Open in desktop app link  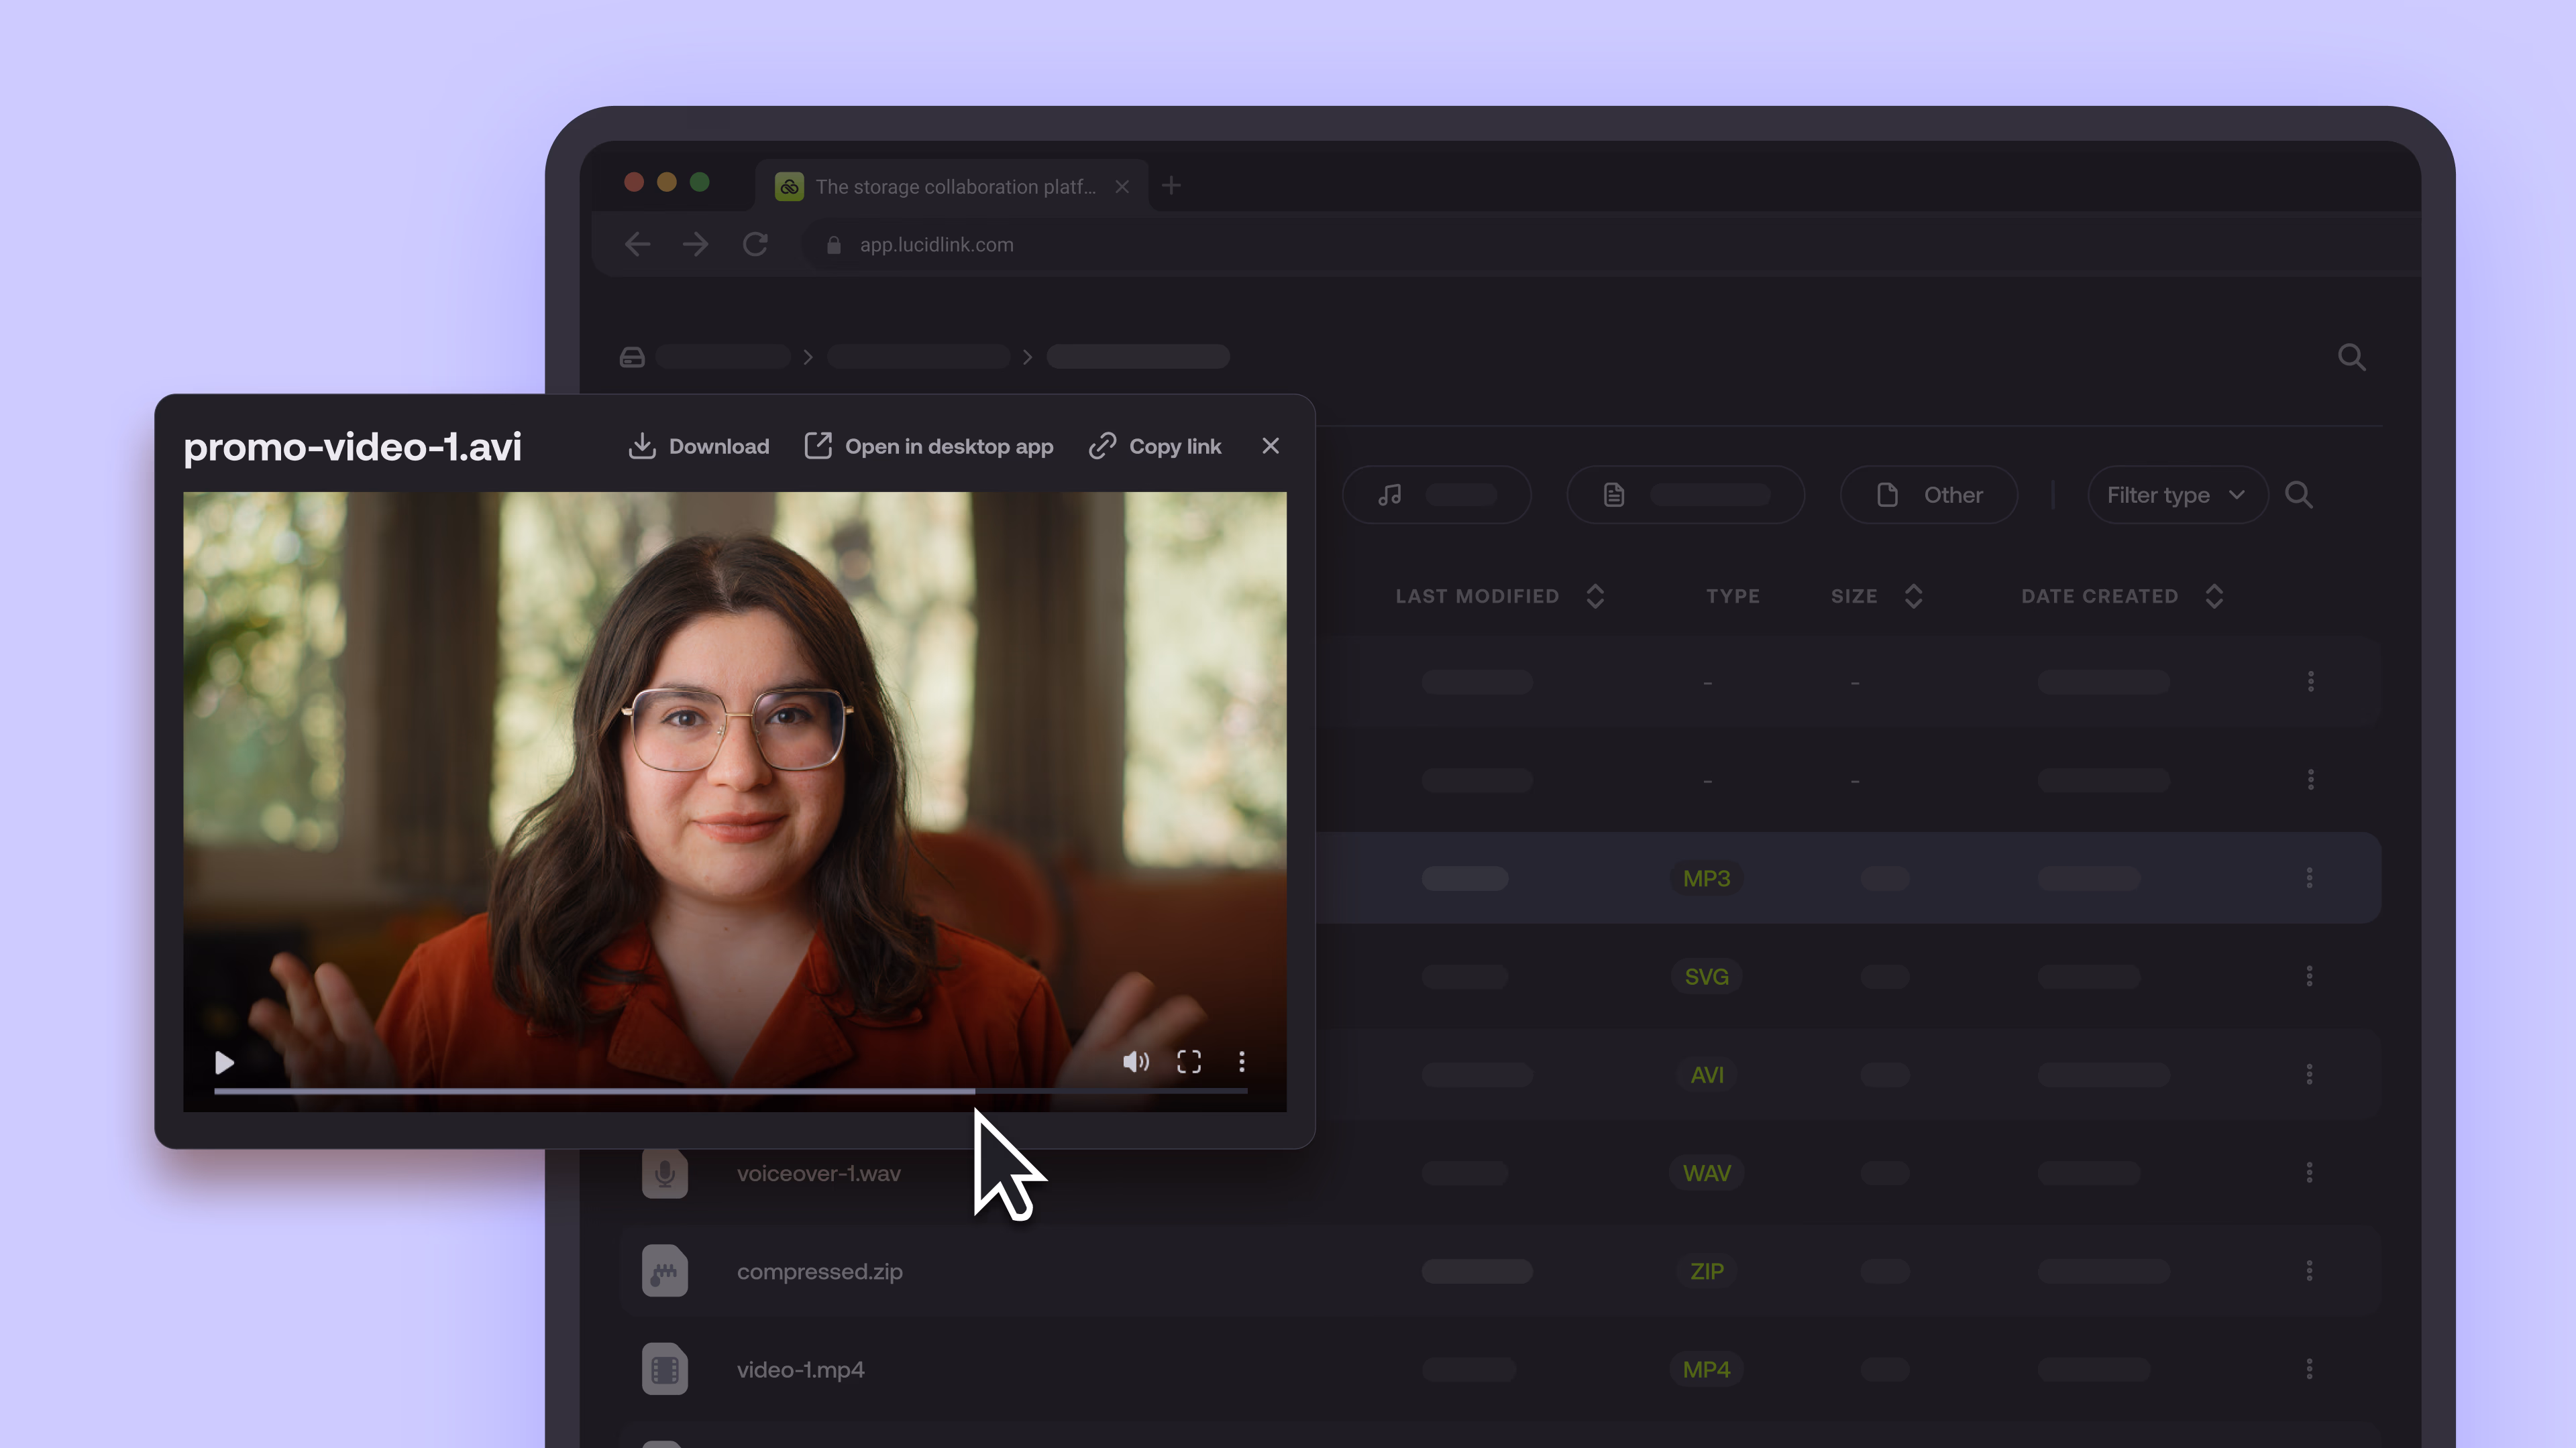pyautogui.click(x=929, y=446)
